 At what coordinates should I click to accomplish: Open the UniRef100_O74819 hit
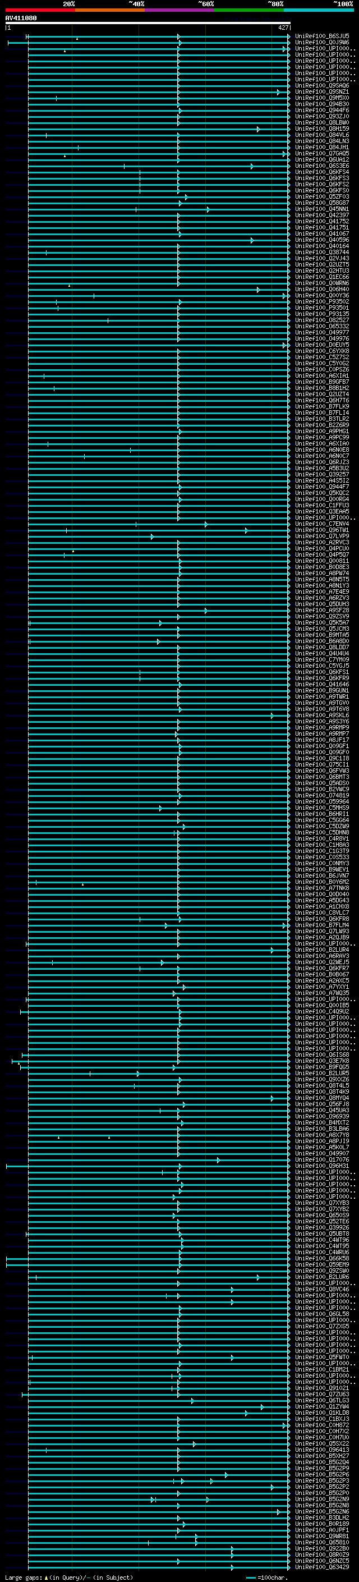click(321, 795)
